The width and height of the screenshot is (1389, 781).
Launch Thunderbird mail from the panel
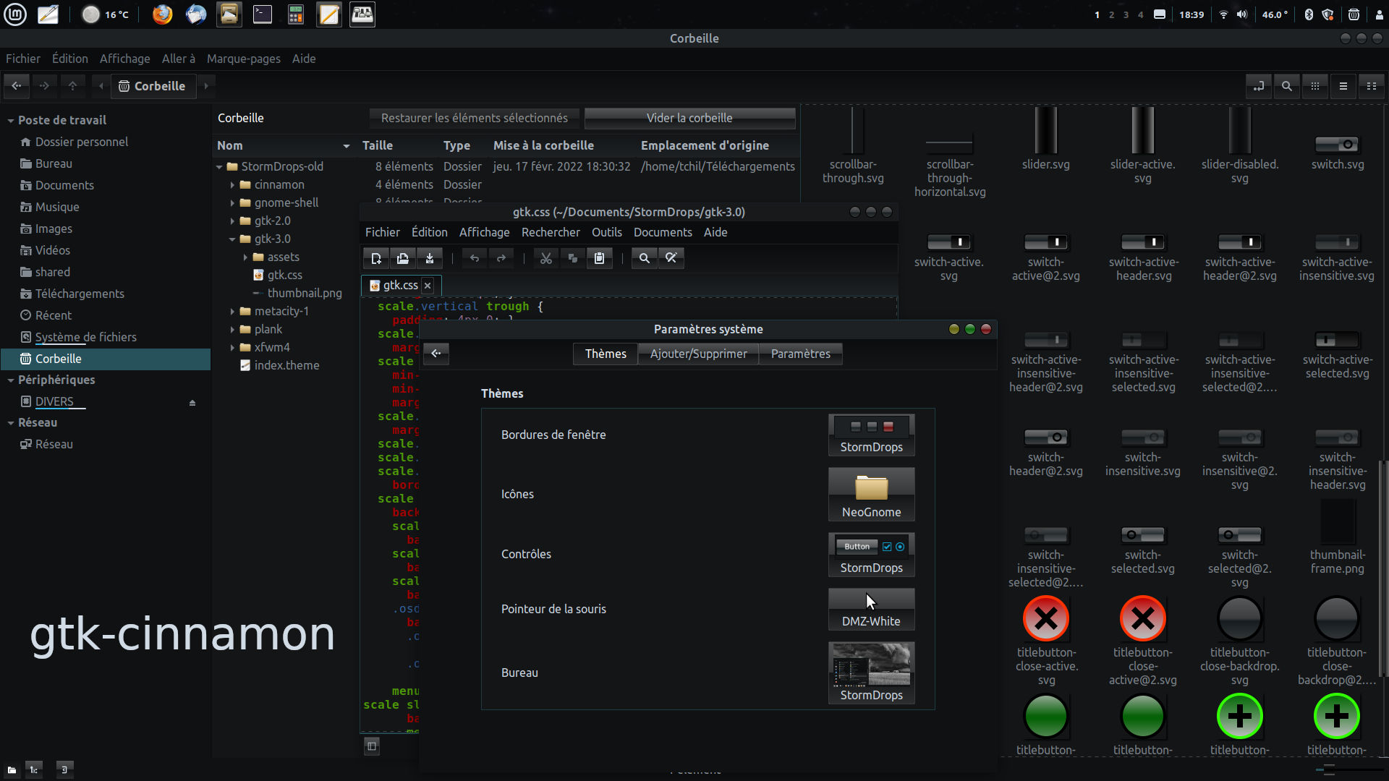[195, 14]
